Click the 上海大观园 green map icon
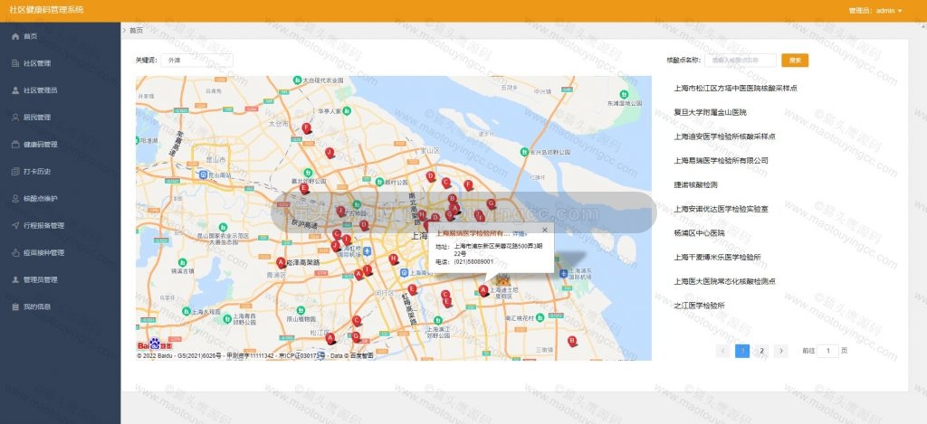This screenshot has height=424, width=927. pos(186,311)
